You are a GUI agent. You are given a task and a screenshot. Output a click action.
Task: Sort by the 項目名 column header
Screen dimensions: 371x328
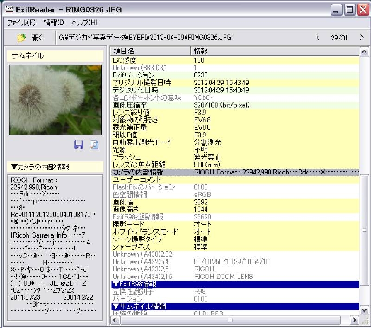tap(150, 51)
